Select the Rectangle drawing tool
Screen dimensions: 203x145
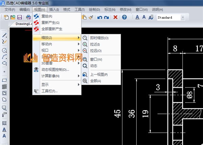(4, 81)
